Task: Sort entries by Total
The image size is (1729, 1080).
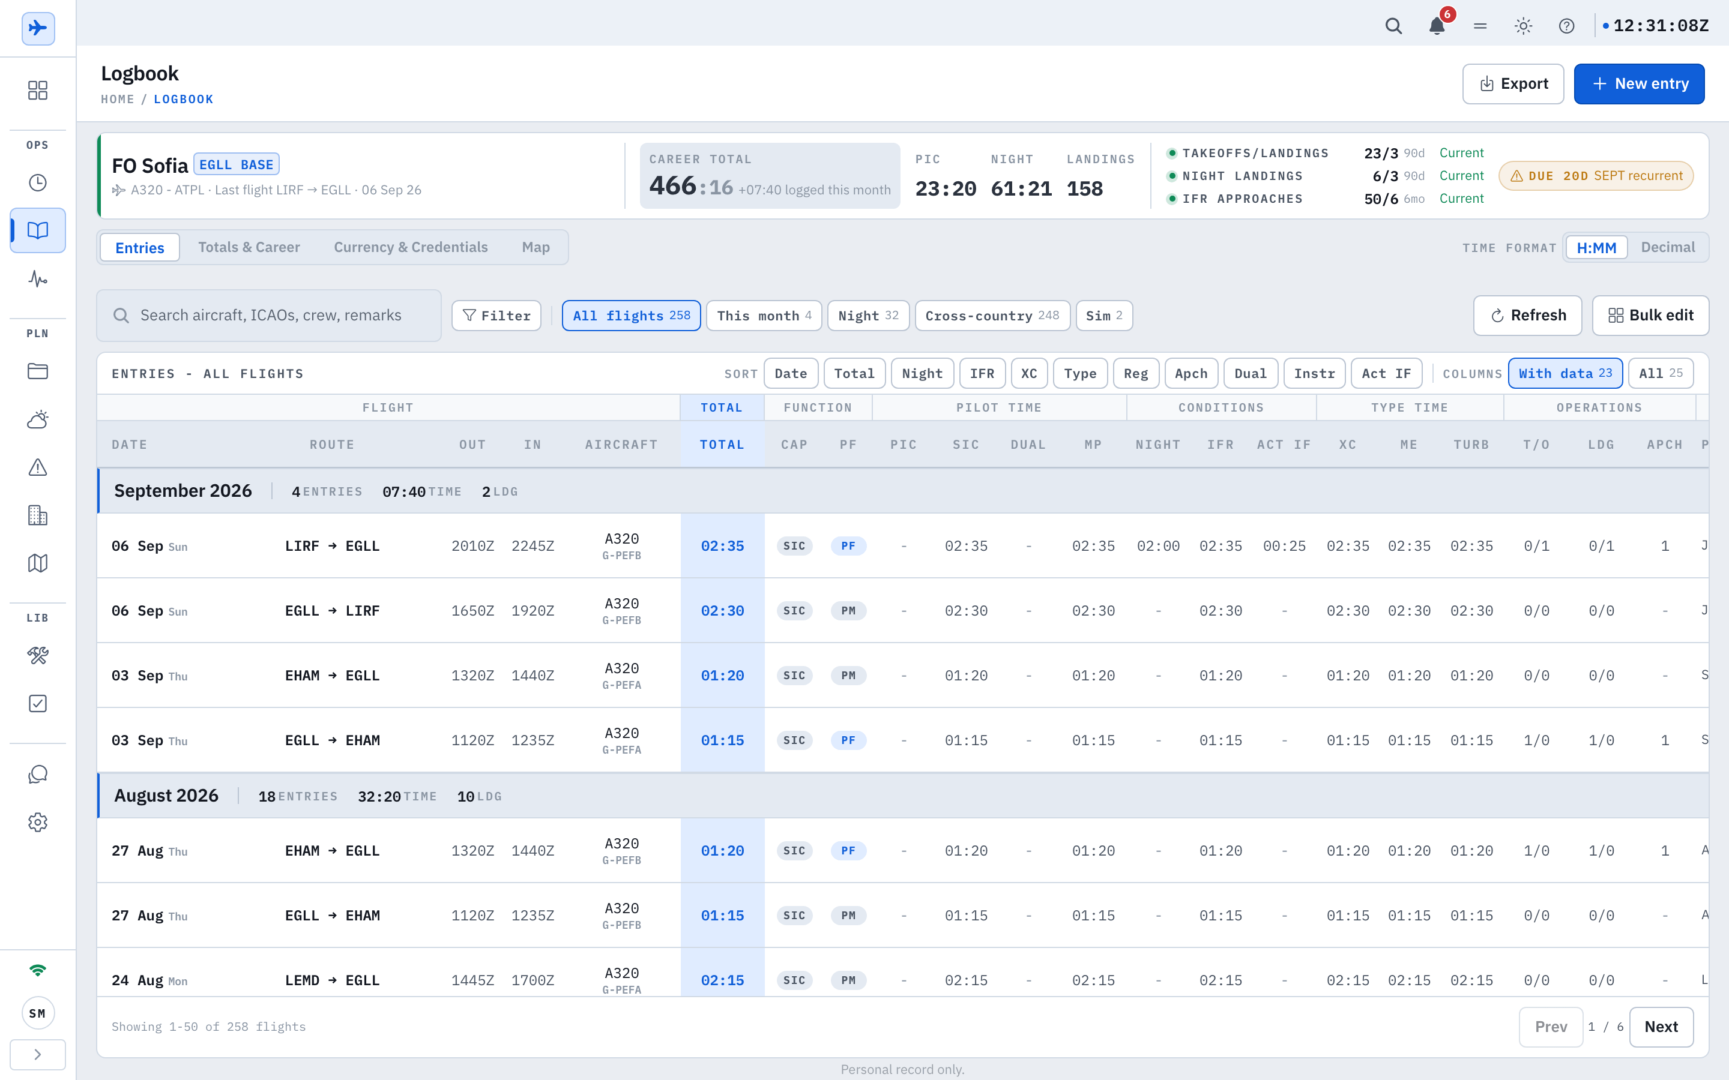Action: click(854, 374)
